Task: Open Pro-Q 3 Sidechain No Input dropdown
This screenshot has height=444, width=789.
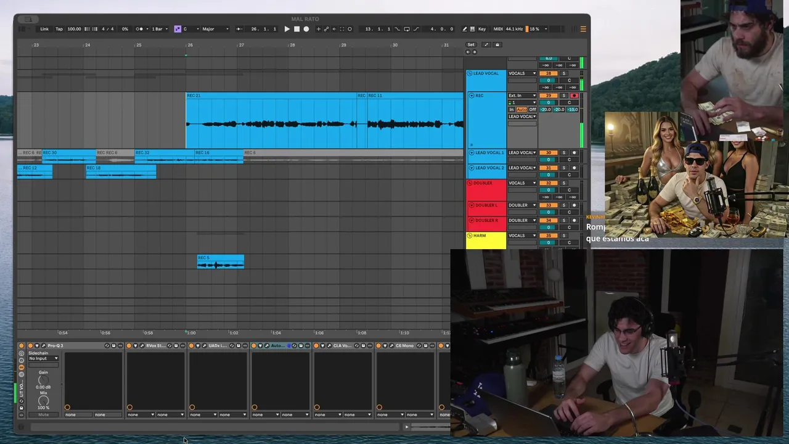Action: tap(43, 358)
